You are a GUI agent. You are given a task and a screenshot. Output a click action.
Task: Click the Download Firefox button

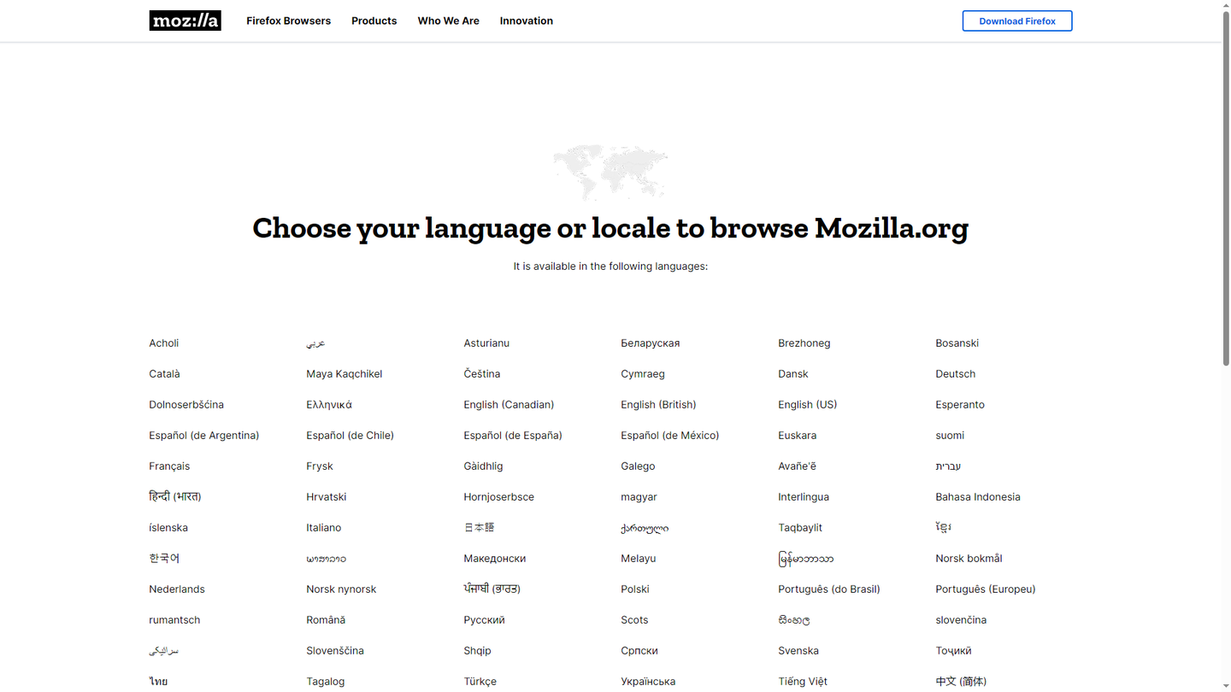pos(1017,21)
